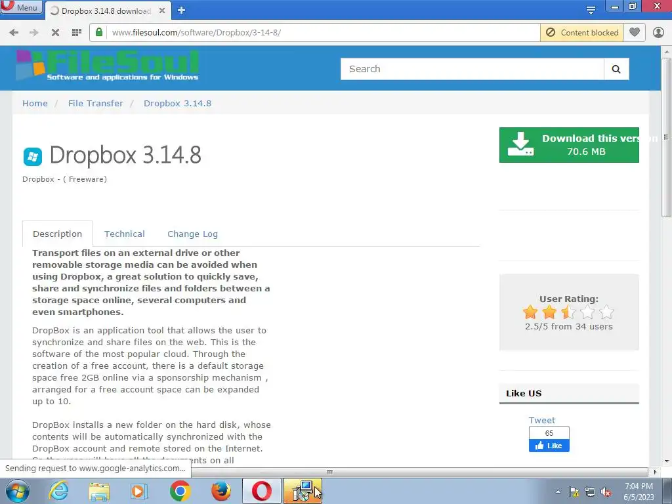Viewport: 672px width, 504px height.
Task: Click scrollbar down arrow
Action: (x=667, y=461)
